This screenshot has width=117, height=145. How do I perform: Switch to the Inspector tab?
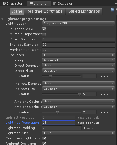(13, 3)
